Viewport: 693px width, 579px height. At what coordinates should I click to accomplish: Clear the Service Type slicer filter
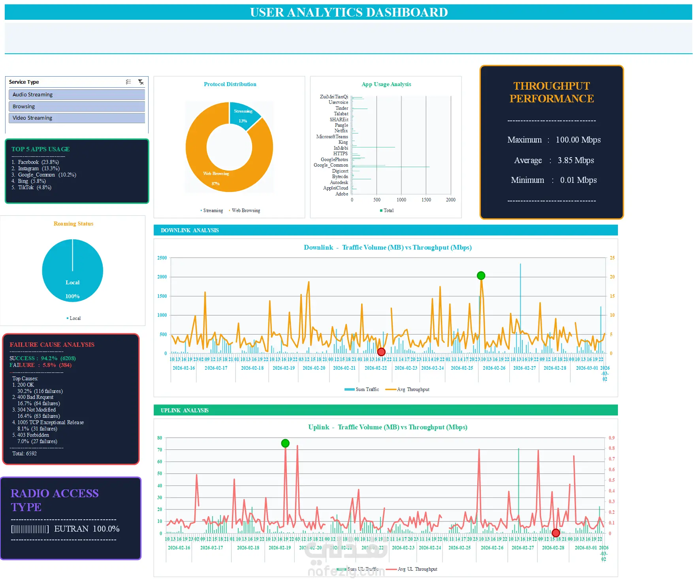point(141,82)
